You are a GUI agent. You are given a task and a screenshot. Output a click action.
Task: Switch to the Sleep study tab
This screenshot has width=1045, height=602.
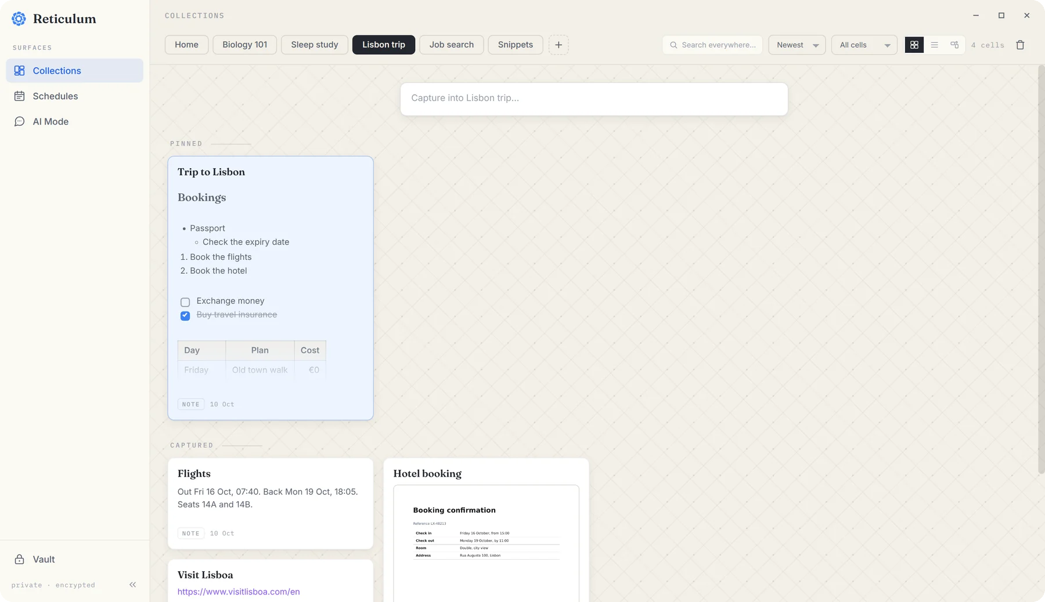pyautogui.click(x=315, y=45)
